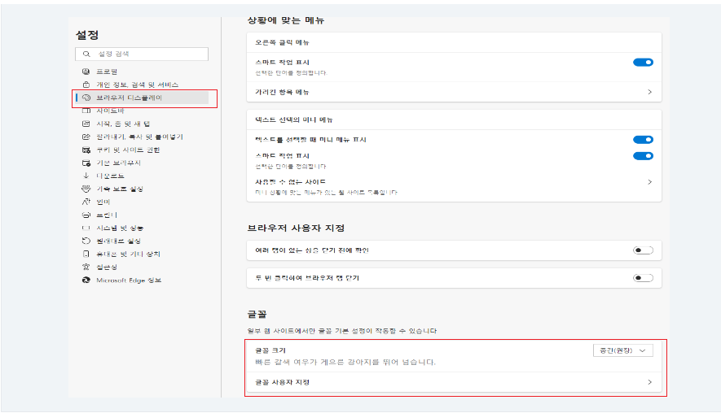
Task: Expand the 가려진 항목 메뉴 chevron
Action: coord(649,93)
